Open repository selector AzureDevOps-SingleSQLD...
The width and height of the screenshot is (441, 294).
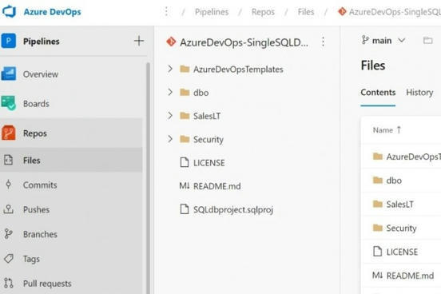[x=244, y=42]
